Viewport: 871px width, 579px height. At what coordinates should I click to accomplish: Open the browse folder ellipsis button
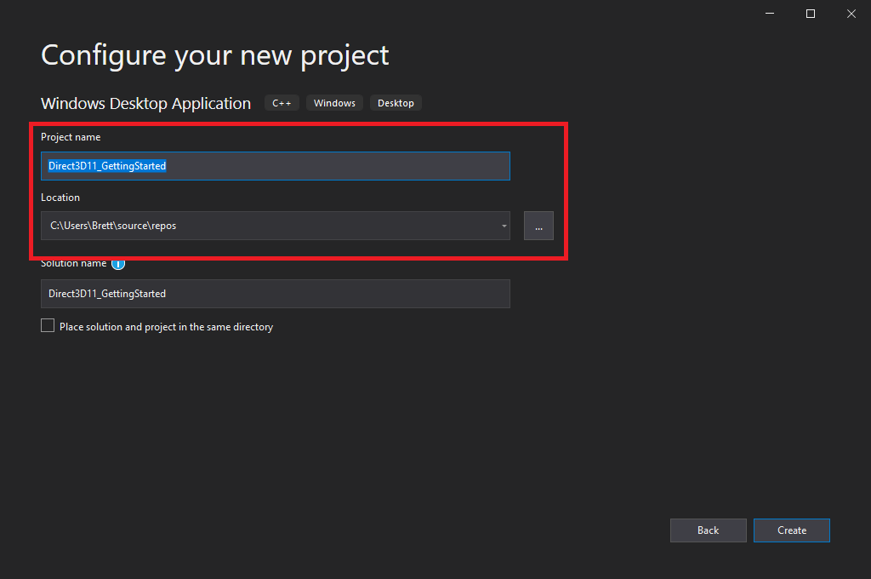[x=538, y=226]
